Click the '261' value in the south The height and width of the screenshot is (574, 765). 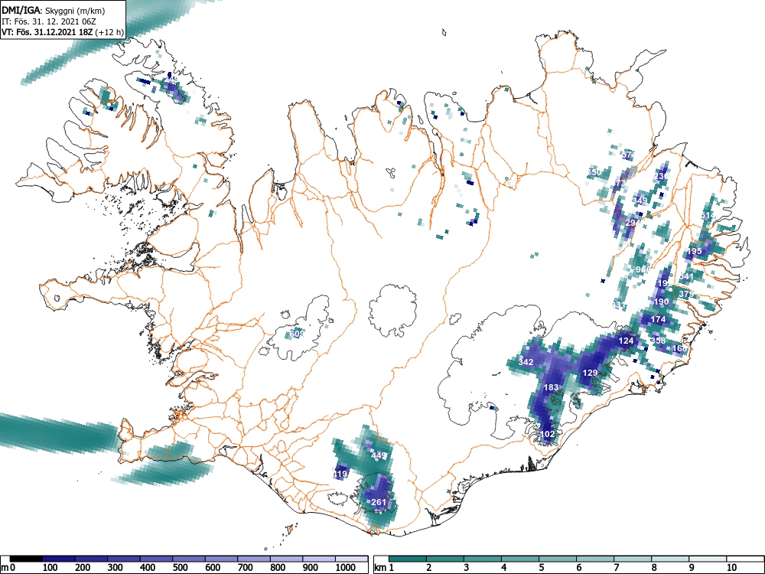pyautogui.click(x=379, y=502)
